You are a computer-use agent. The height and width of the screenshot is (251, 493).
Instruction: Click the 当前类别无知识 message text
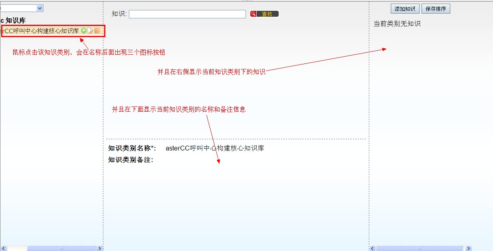(397, 24)
